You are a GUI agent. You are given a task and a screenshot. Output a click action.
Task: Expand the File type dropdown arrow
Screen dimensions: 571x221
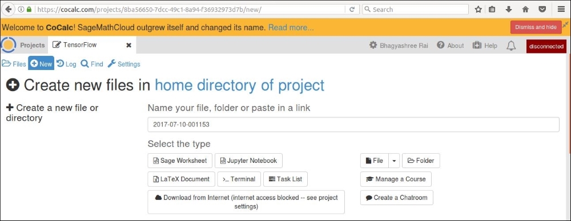[x=394, y=161]
